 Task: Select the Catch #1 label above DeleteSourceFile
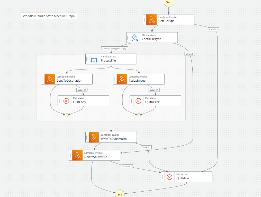[146, 147]
